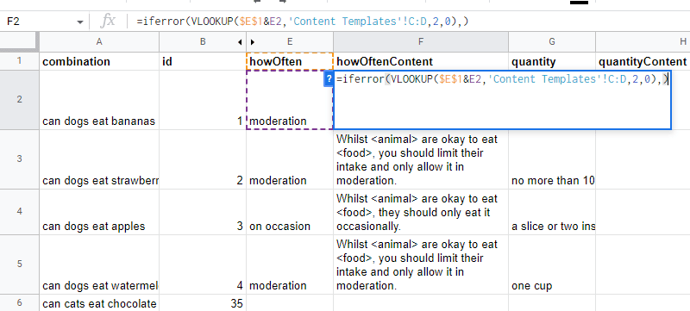Click the 'one cup' quantity cell
Image resolution: width=690 pixels, height=311 pixels.
[552, 264]
